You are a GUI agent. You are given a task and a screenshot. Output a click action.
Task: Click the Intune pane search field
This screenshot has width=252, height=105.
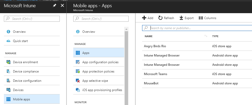pos(32,19)
